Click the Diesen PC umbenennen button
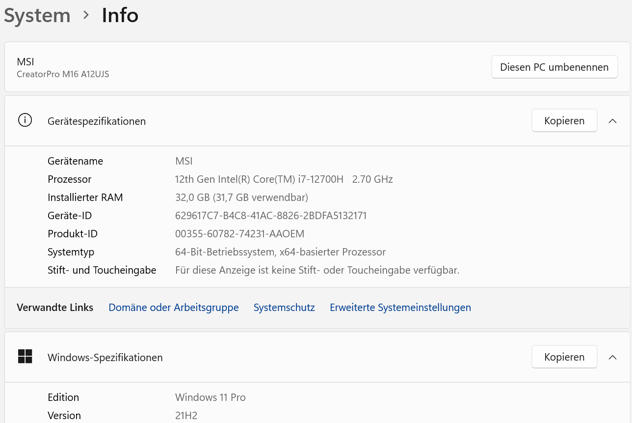The height and width of the screenshot is (423, 632). [554, 67]
